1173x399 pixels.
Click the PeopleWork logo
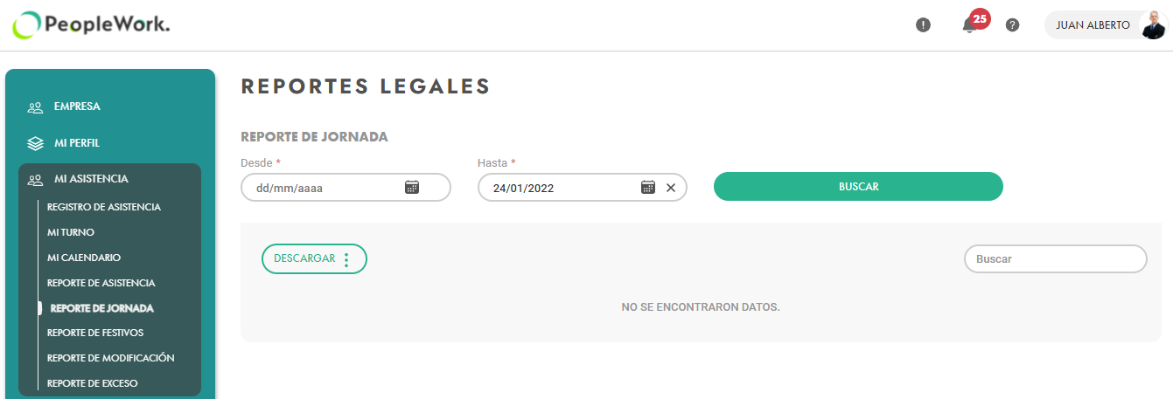(x=92, y=24)
